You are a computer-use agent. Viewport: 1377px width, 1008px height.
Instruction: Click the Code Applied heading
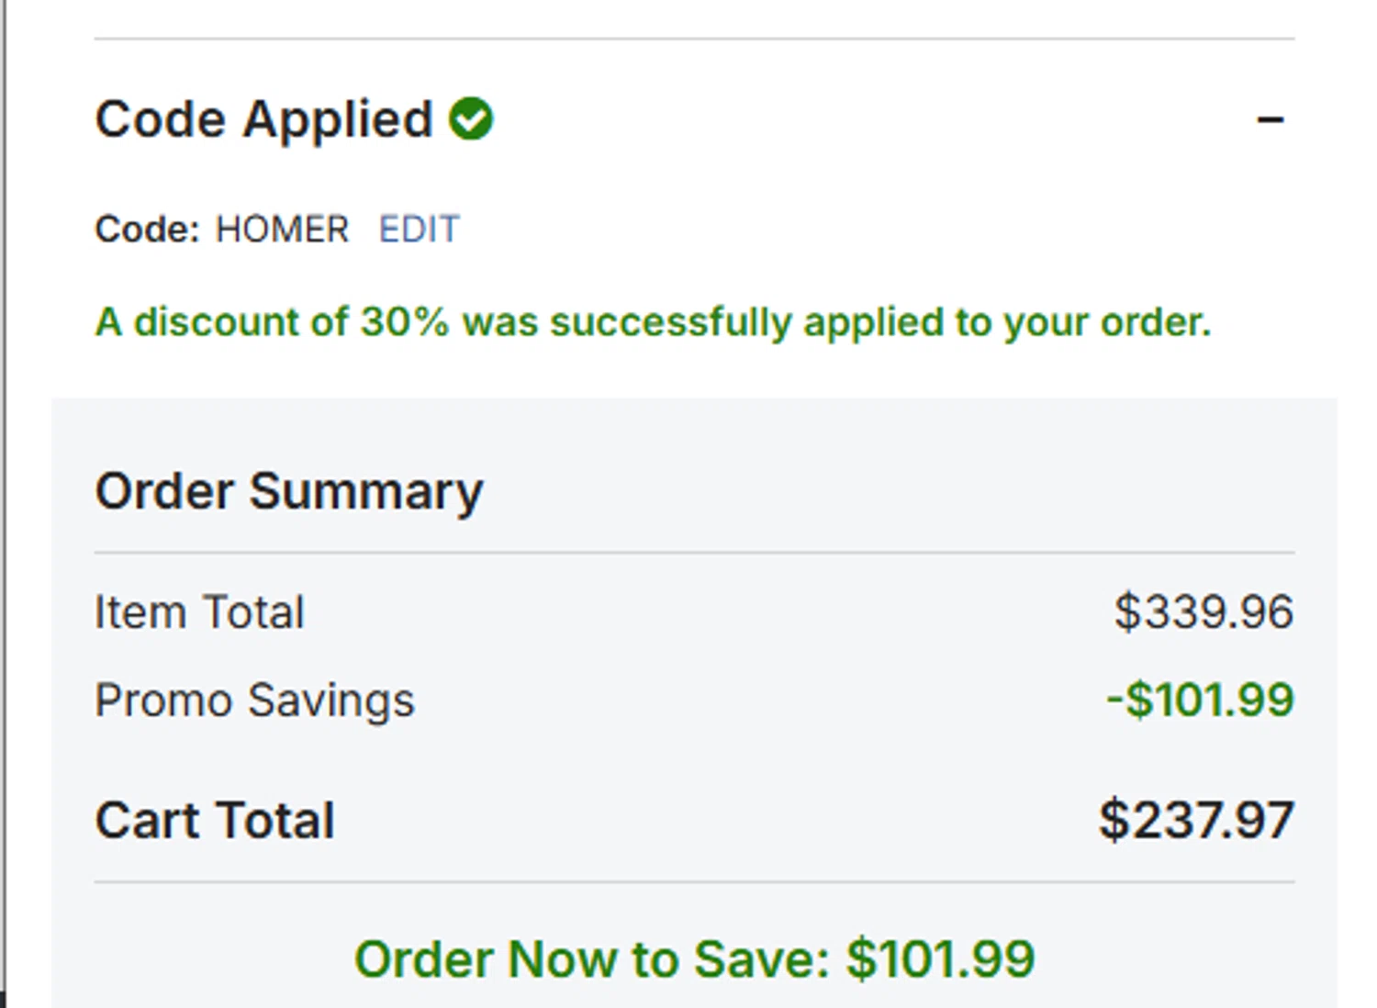coord(263,120)
